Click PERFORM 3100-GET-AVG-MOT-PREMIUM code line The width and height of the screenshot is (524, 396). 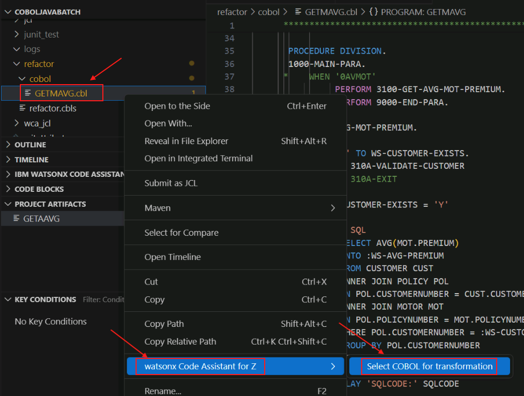coord(420,89)
